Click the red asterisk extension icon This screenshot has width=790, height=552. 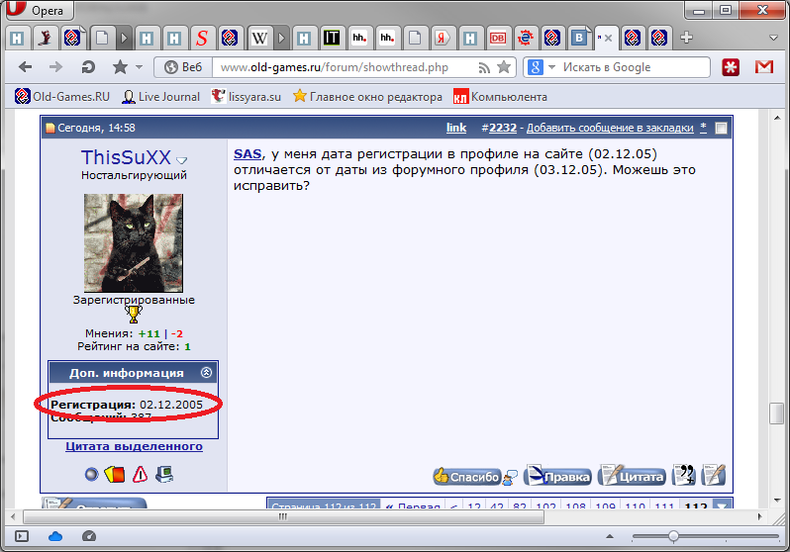tap(731, 67)
